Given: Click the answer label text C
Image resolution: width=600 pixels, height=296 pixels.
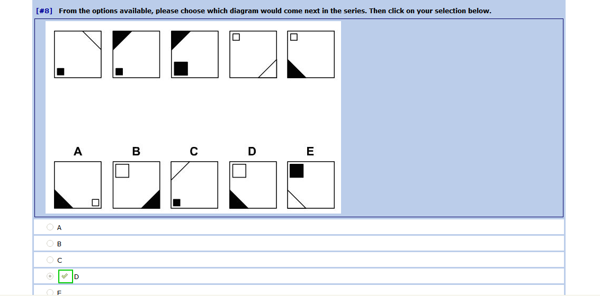Looking at the screenshot, I should tap(59, 260).
